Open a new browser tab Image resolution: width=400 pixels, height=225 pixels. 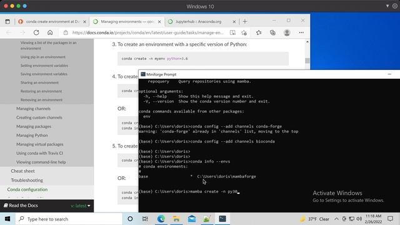tap(245, 22)
